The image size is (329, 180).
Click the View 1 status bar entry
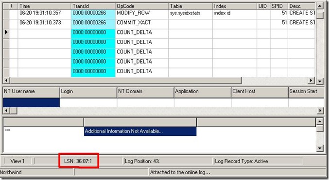click(17, 161)
